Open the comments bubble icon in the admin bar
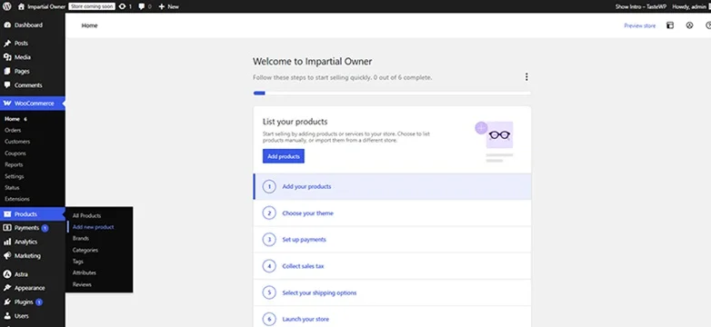This screenshot has height=327, width=711. pyautogui.click(x=142, y=6)
